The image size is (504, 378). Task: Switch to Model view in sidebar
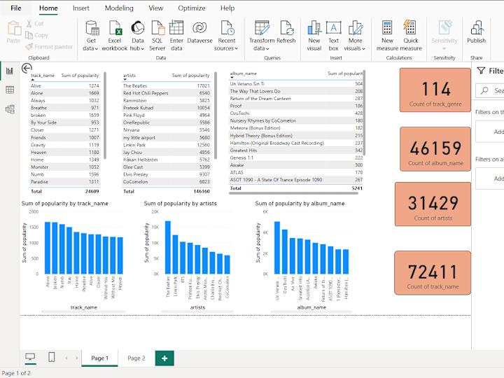(10, 109)
